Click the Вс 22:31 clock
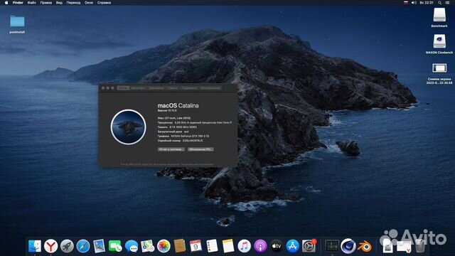Image resolution: width=455 pixels, height=256 pixels. [x=427, y=3]
